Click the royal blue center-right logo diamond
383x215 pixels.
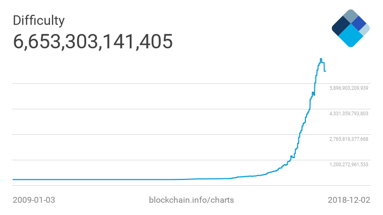pyautogui.click(x=359, y=23)
